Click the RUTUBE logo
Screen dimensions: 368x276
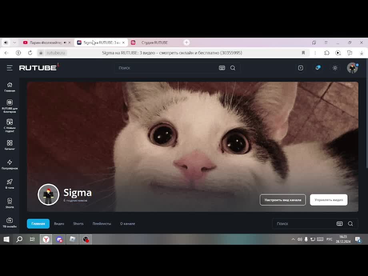click(38, 68)
